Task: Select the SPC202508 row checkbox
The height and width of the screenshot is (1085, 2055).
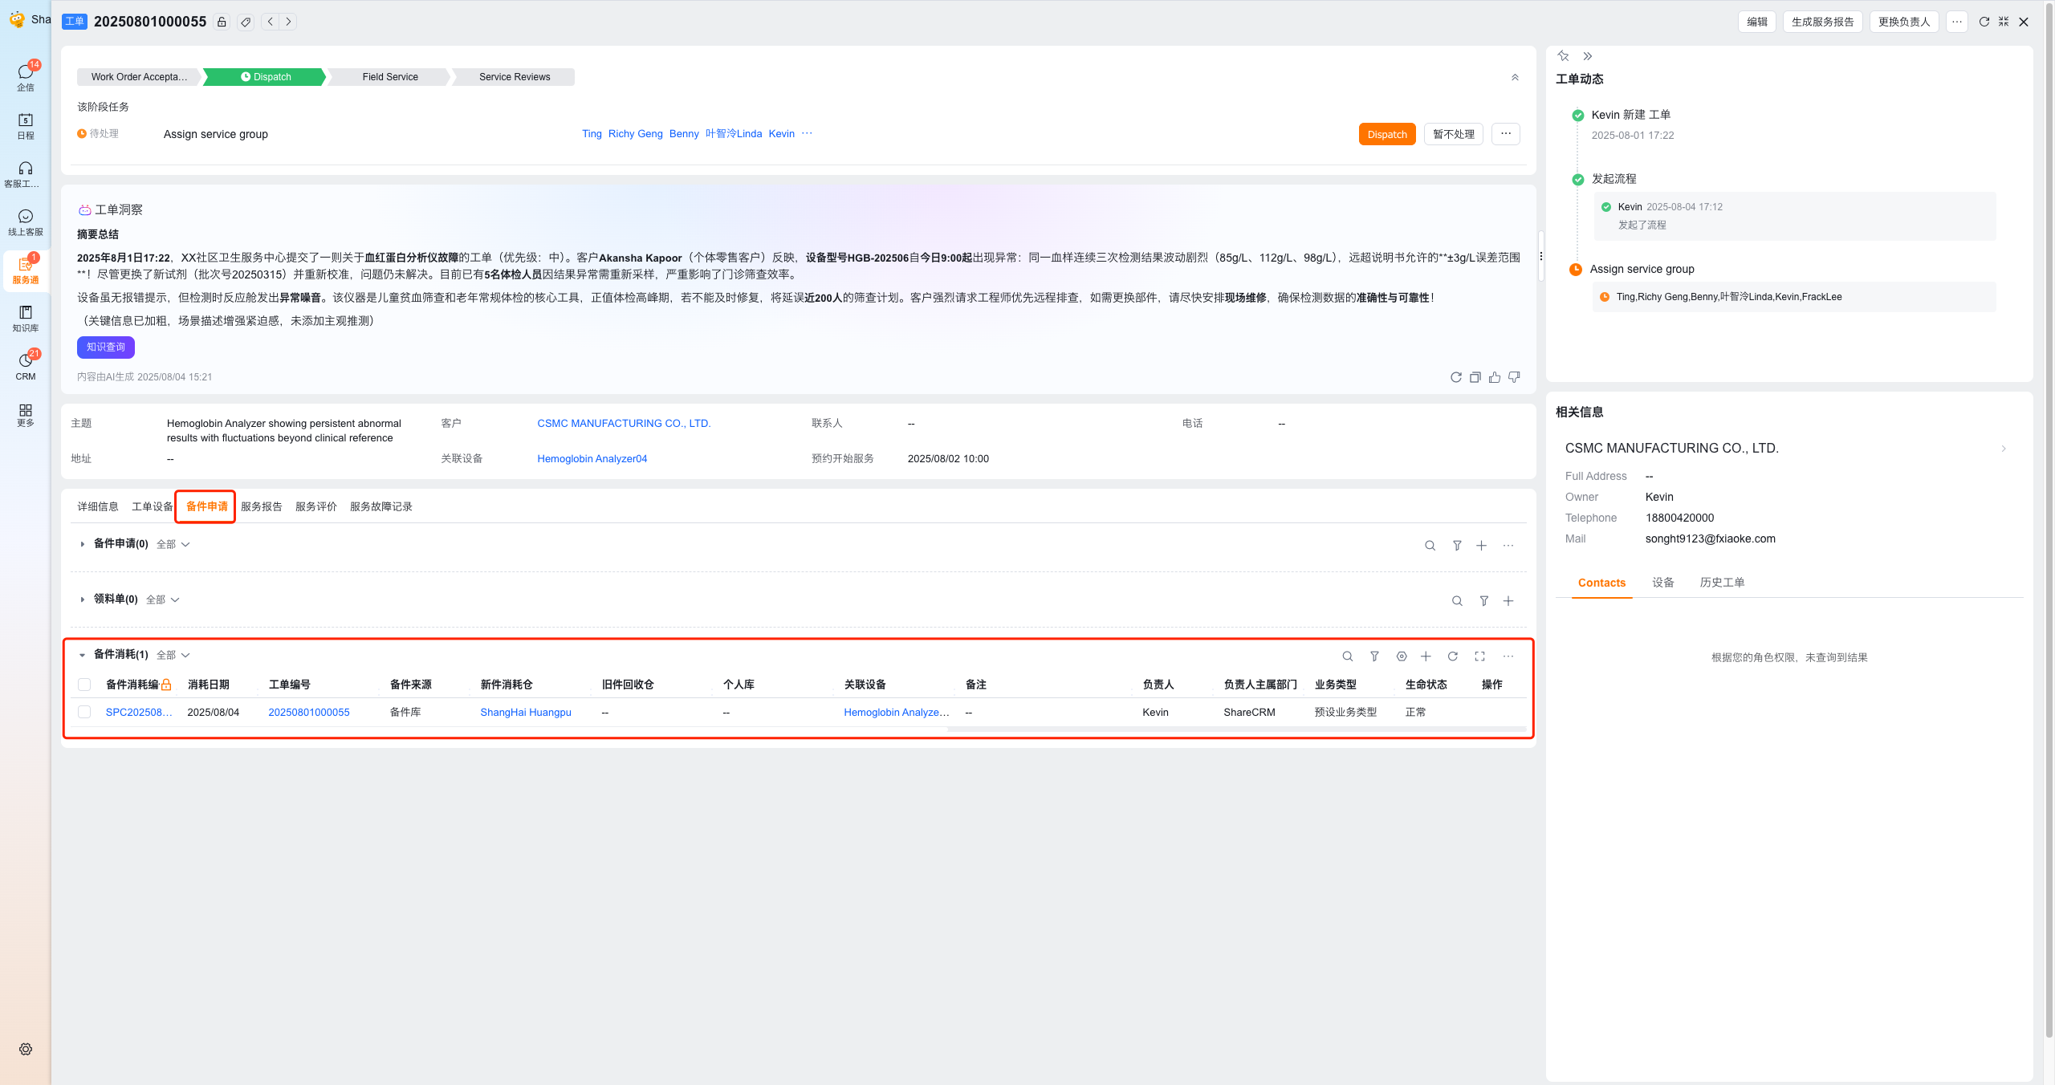Action: (x=84, y=713)
